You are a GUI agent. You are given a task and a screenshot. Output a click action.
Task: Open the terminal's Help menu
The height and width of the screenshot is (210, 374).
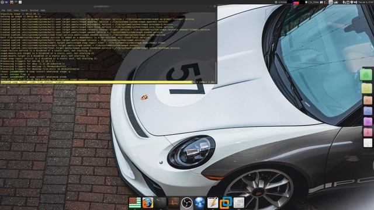[43, 10]
